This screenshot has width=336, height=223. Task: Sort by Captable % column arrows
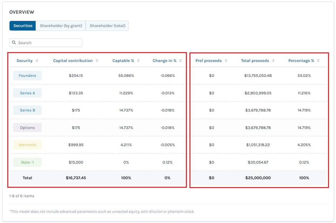tap(138, 61)
